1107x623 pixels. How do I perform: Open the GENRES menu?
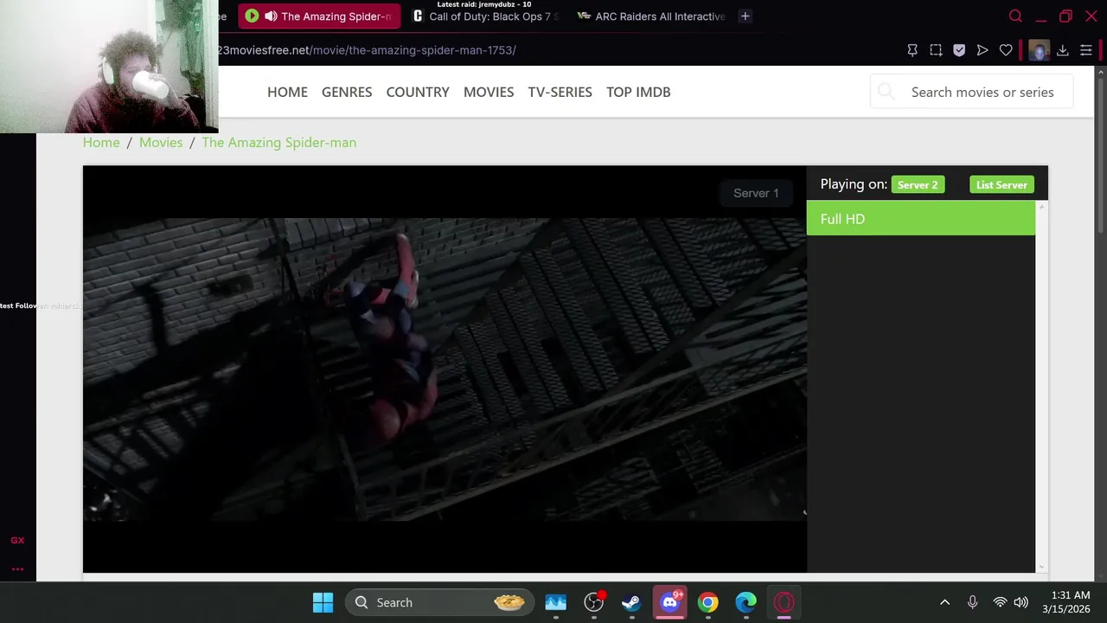(347, 92)
